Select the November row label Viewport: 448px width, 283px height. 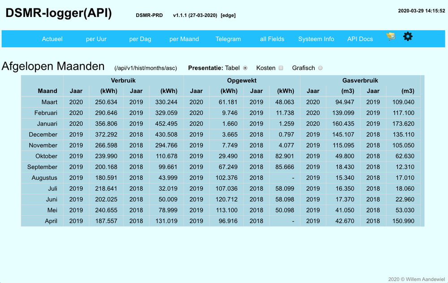point(43,145)
